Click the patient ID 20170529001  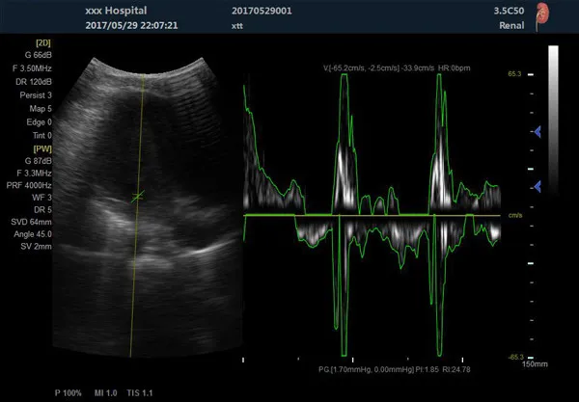(262, 9)
